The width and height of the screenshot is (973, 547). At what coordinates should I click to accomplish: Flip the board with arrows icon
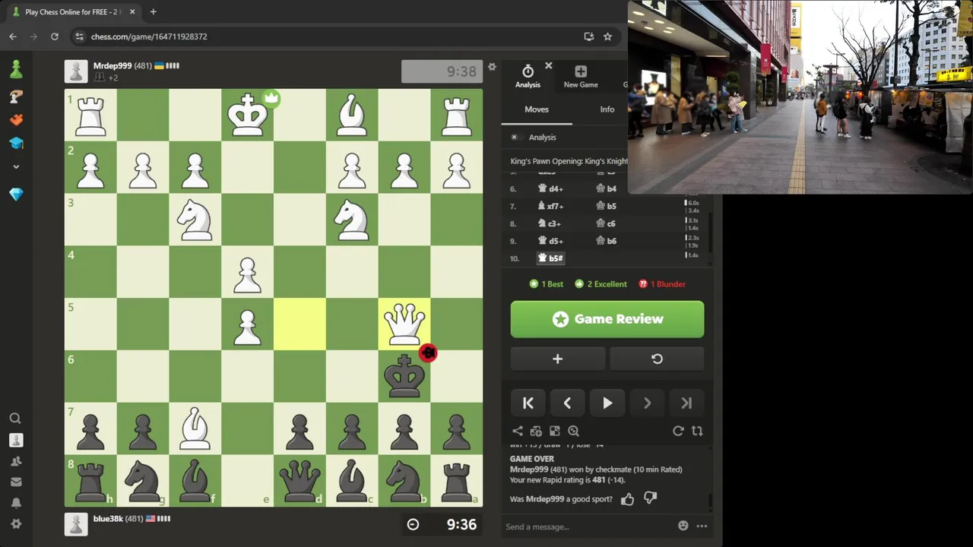[x=697, y=431]
